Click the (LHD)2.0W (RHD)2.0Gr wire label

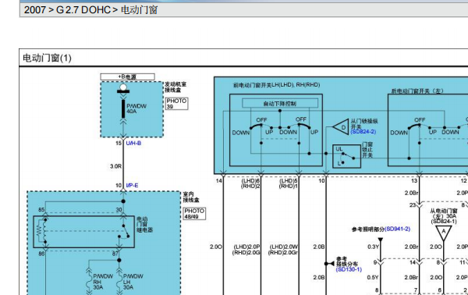[284, 250]
